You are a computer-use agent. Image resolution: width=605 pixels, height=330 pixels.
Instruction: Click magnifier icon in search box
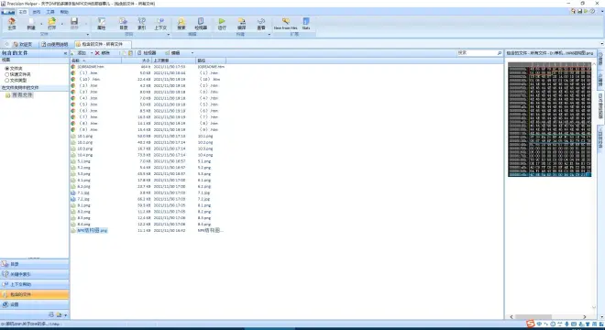click(x=500, y=53)
